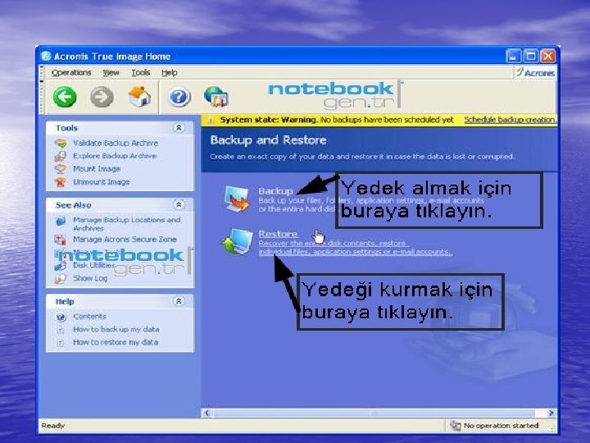The height and width of the screenshot is (443, 590).
Task: Click the globe web update toolbar icon
Action: click(x=216, y=97)
